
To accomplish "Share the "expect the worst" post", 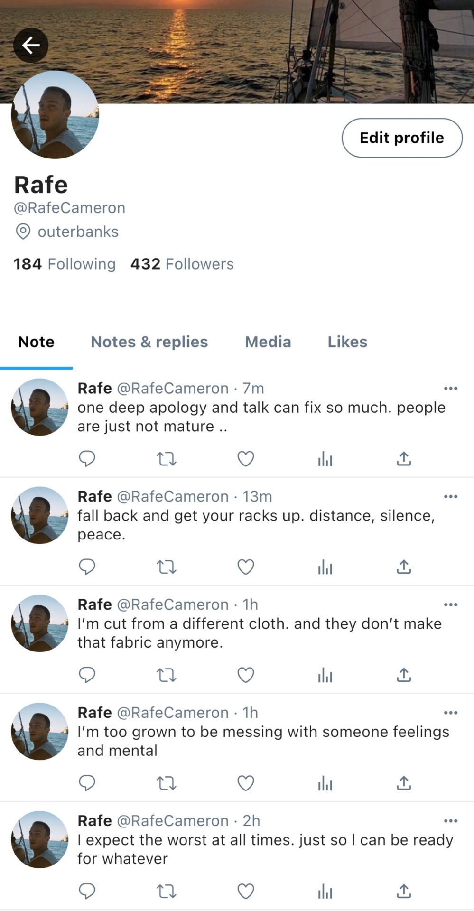I will (404, 891).
